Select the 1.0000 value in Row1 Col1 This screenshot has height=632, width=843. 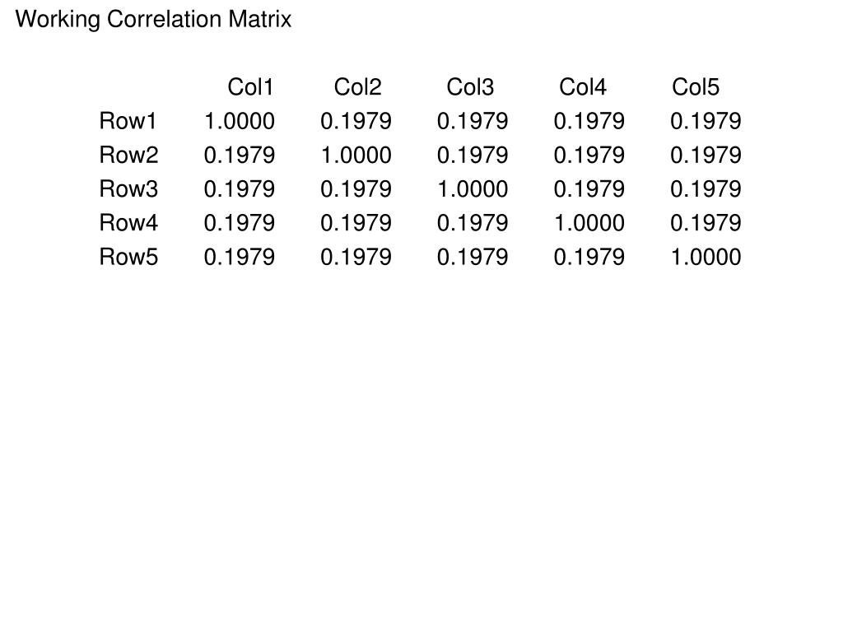click(x=240, y=121)
